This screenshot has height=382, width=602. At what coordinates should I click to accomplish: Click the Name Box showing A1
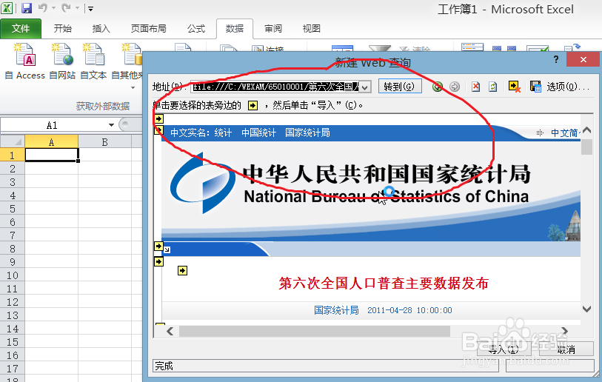(x=53, y=125)
